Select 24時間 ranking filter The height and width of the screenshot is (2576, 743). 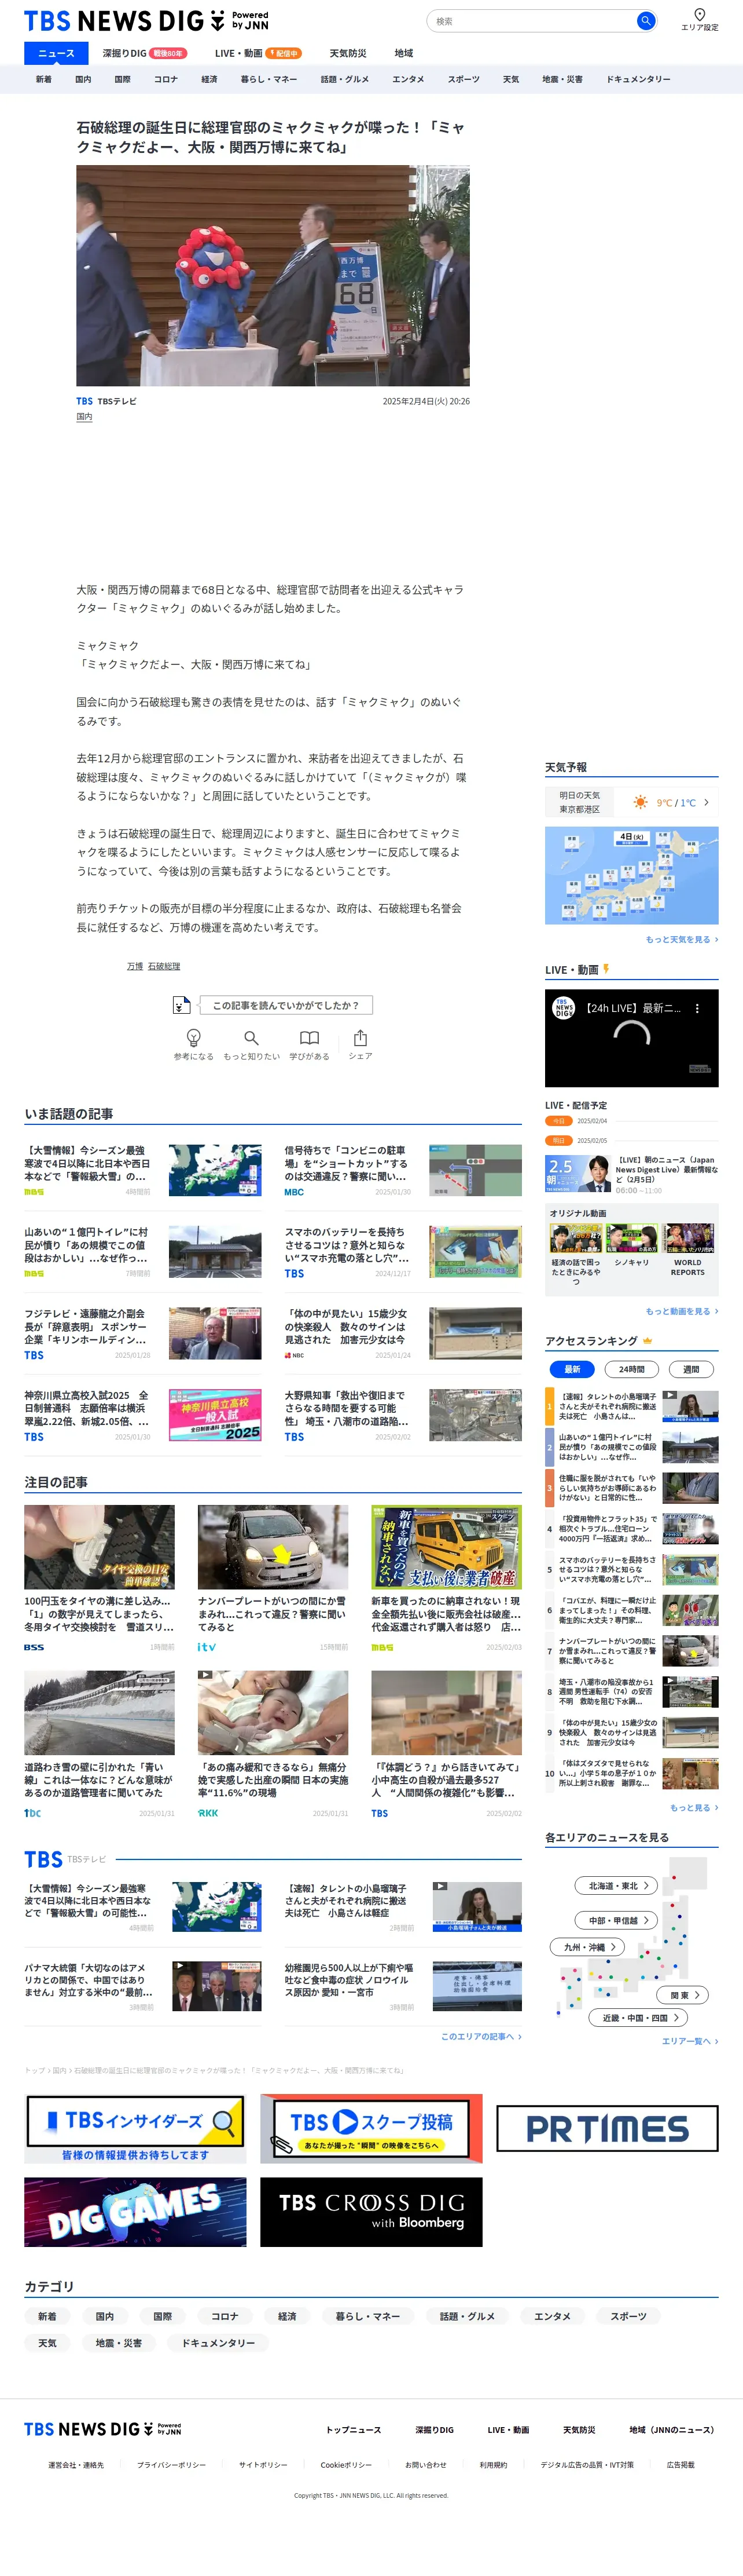[631, 1369]
